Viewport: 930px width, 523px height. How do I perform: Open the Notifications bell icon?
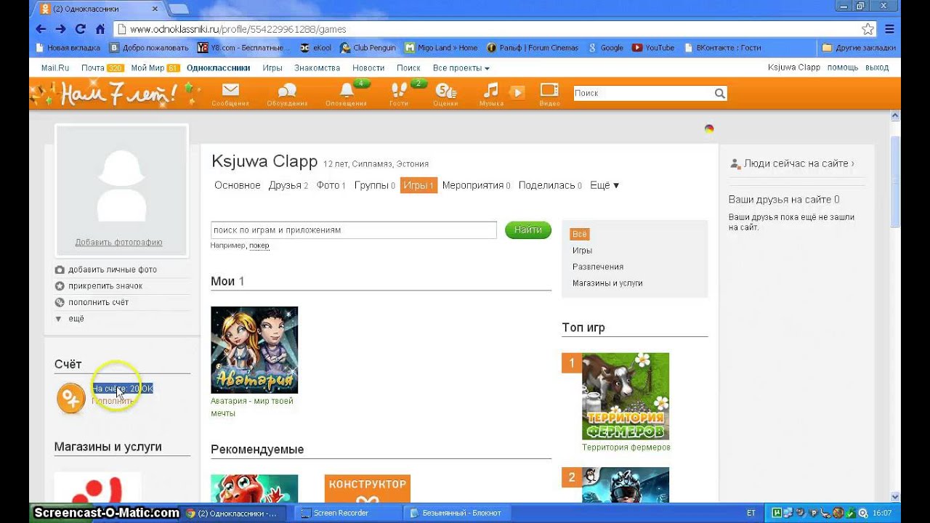[347, 90]
